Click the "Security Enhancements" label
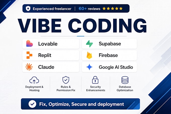Image resolution: width=171 pixels, height=114 pixels. [x=96, y=89]
